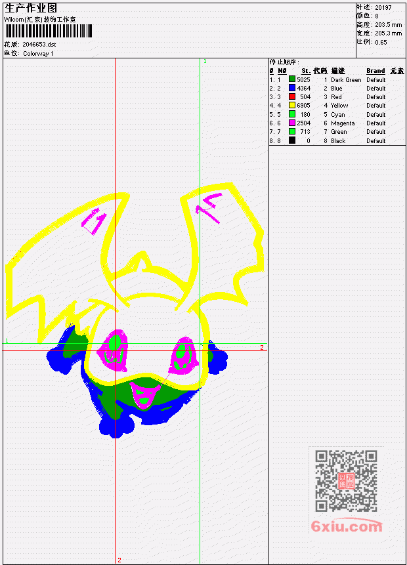The image size is (407, 565).
Task: Click the height value 203.5 mm
Action: pos(388,25)
